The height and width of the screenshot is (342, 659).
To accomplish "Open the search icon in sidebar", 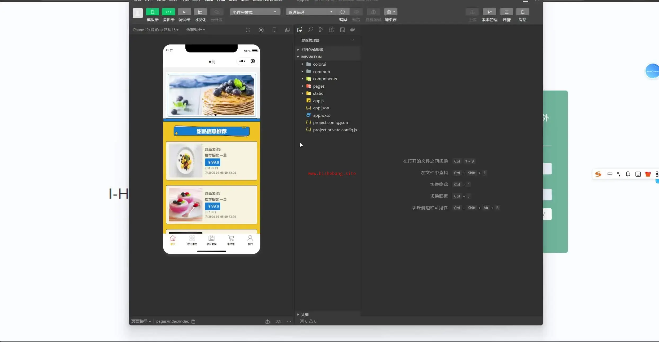I will click(x=310, y=29).
